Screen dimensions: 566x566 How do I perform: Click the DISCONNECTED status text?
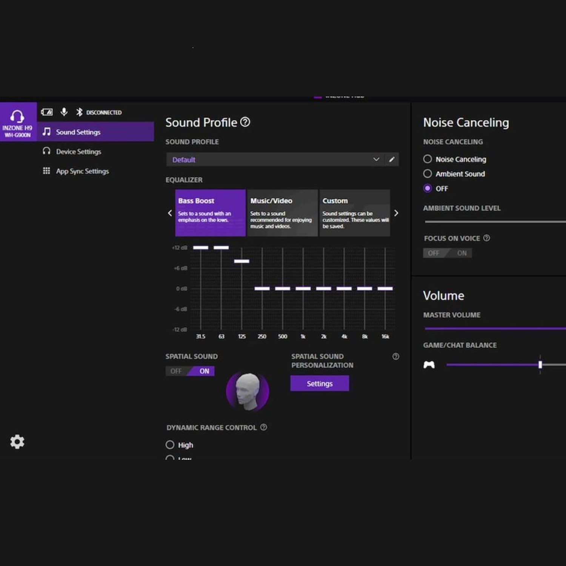point(104,112)
